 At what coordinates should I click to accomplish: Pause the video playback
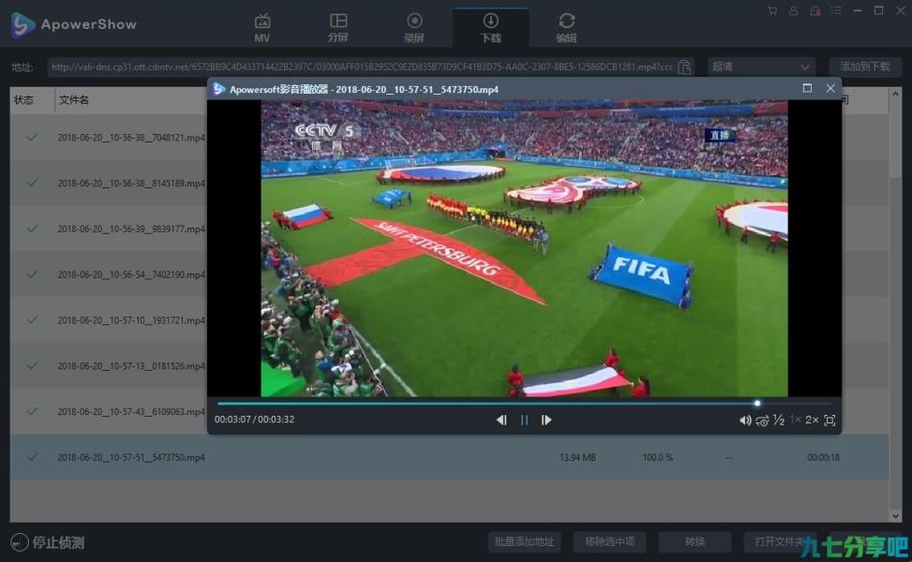pos(524,420)
